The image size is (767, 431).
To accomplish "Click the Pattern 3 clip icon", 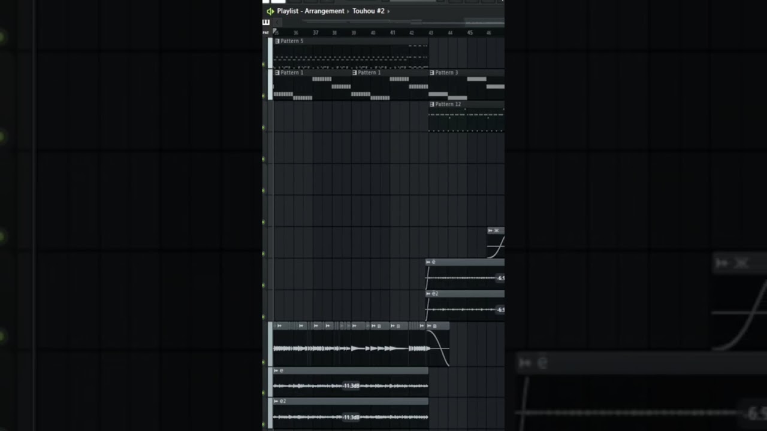I will coord(432,72).
